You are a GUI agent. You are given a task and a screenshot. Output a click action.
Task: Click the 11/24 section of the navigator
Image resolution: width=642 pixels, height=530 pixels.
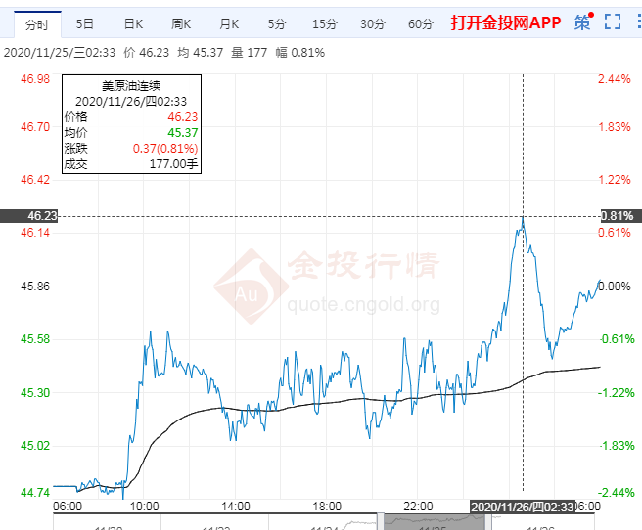coord(323,522)
